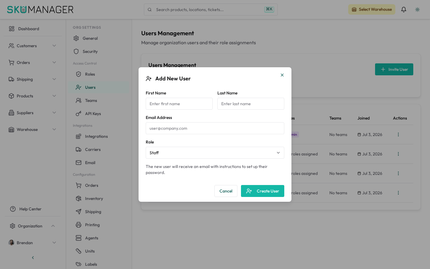Screen dimensions: 430x269
Task: Open notifications bell icon
Action: (404, 10)
